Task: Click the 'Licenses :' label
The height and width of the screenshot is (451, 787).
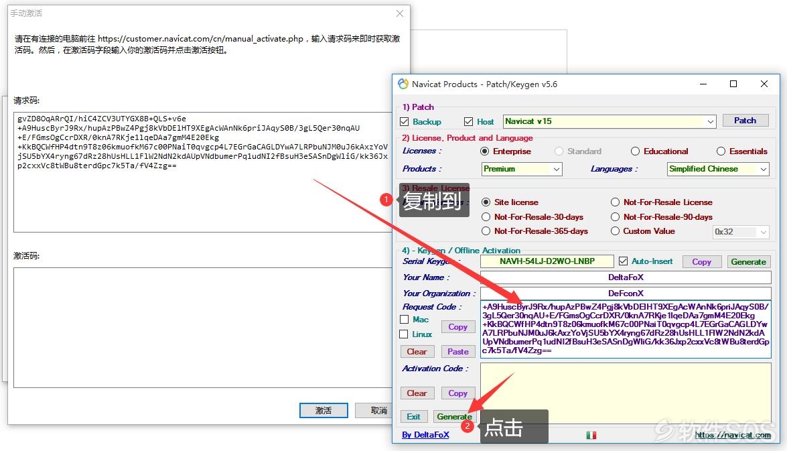Action: [422, 151]
